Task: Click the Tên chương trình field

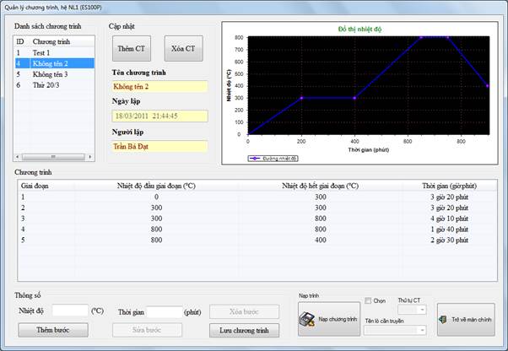Action: tap(159, 86)
